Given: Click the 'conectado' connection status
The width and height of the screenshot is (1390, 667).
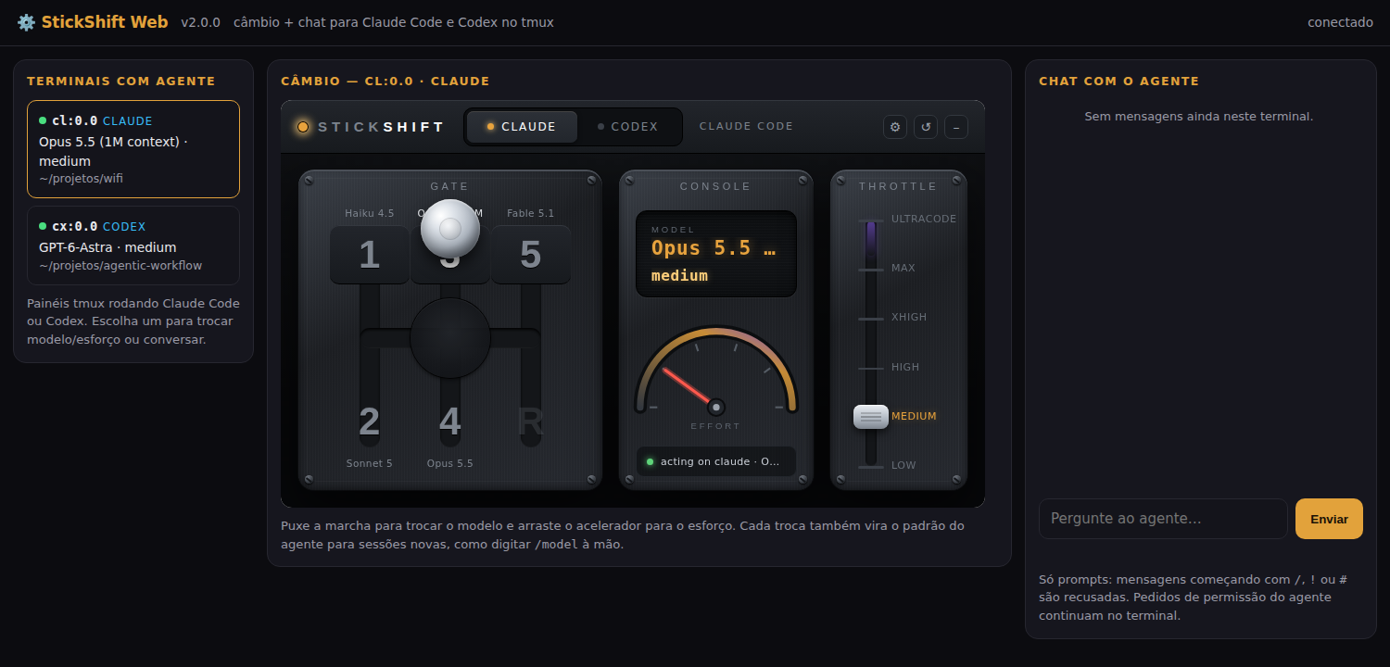Looking at the screenshot, I should pos(1340,22).
